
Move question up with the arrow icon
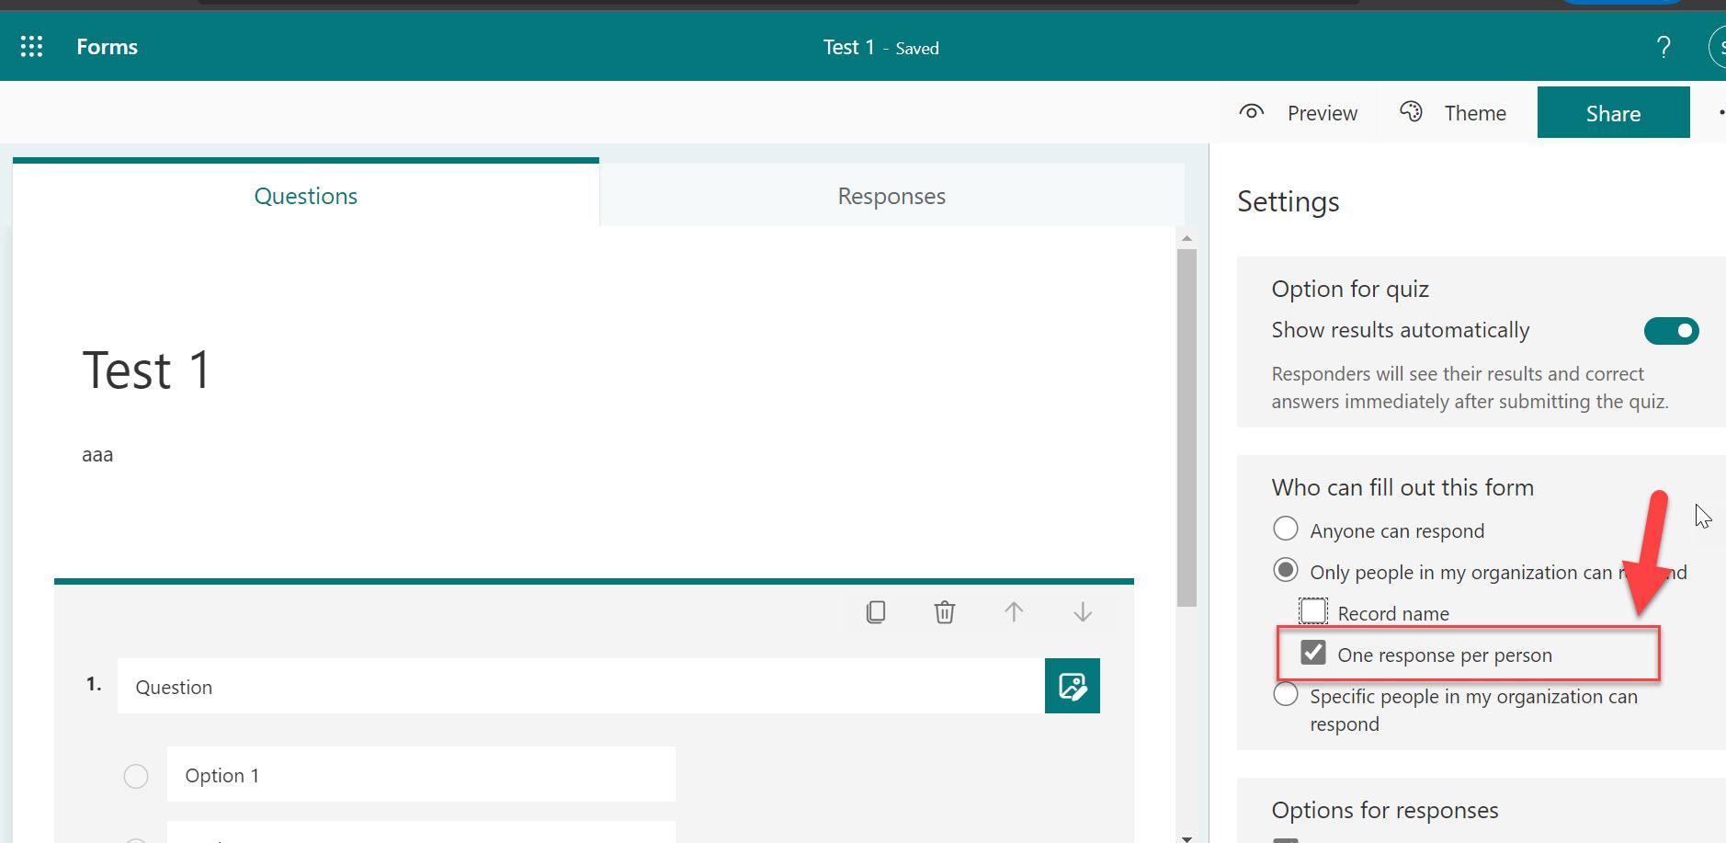pos(1014,612)
